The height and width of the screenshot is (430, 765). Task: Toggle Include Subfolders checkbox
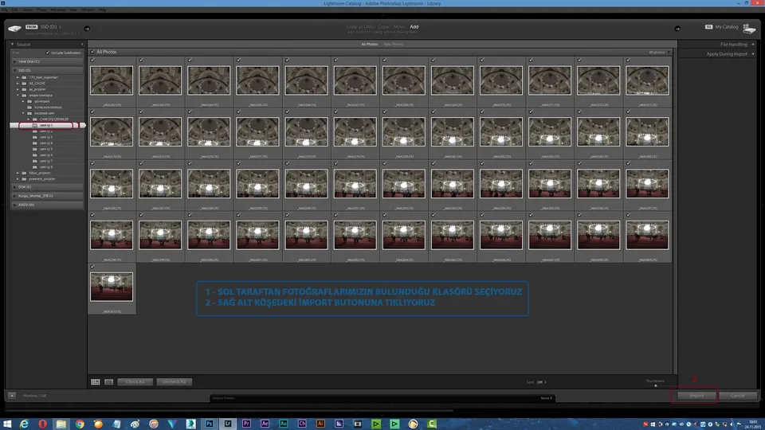click(x=48, y=53)
